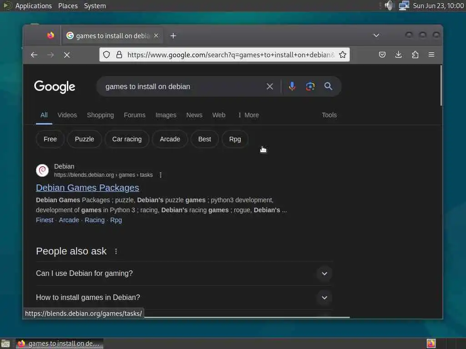Viewport: 466px width, 349px height.
Task: Click the Firefox View icon beside the tab
Action: click(51, 35)
